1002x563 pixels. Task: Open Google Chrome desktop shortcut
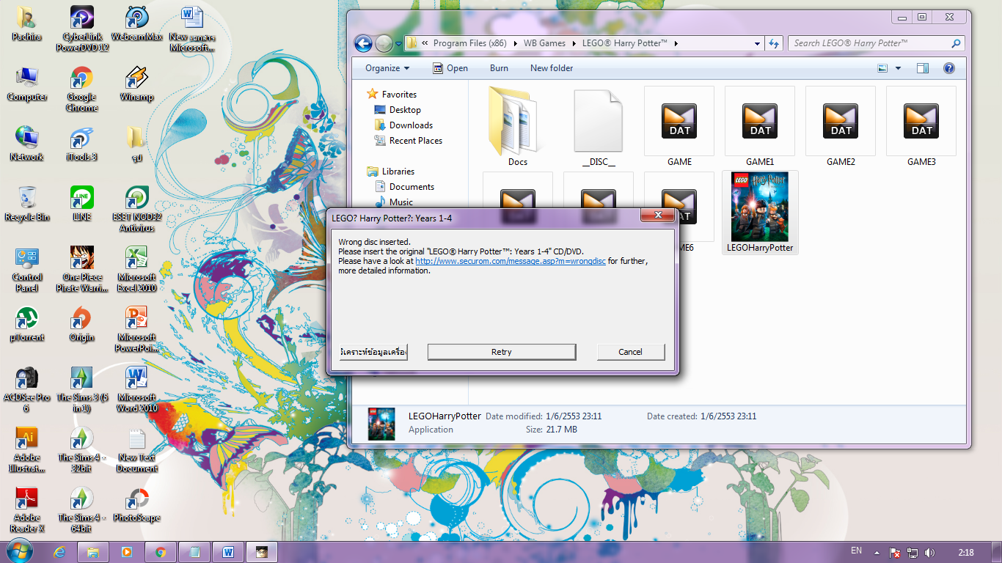[x=81, y=84]
